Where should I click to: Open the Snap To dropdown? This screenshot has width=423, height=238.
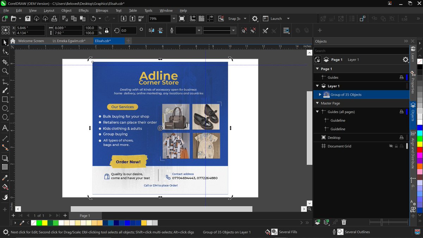[245, 19]
